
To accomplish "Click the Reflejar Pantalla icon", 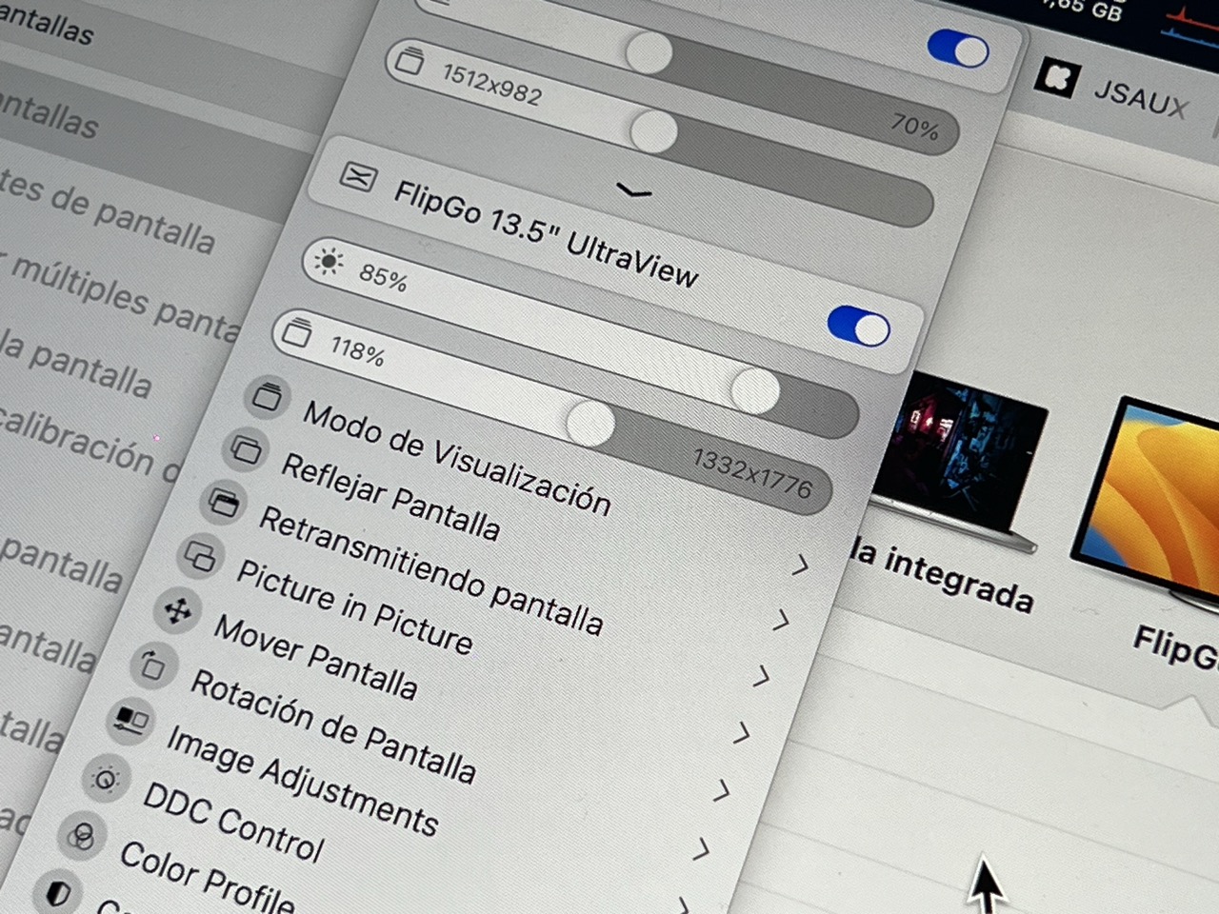I will 247,448.
